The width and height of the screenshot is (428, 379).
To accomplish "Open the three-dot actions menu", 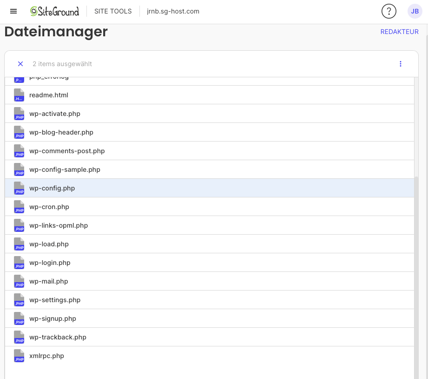I will [401, 64].
